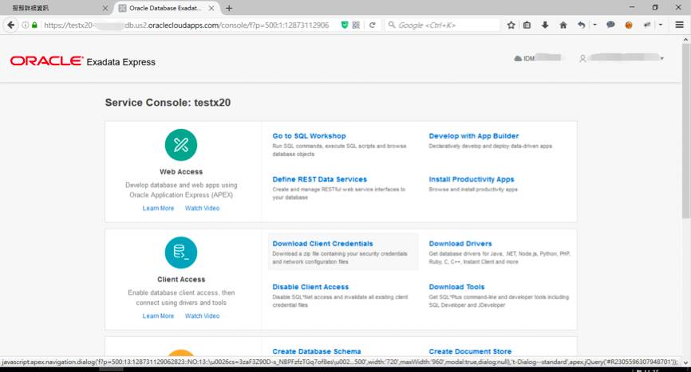Open Develop with App Builder link
This screenshot has width=691, height=372.
pos(474,136)
